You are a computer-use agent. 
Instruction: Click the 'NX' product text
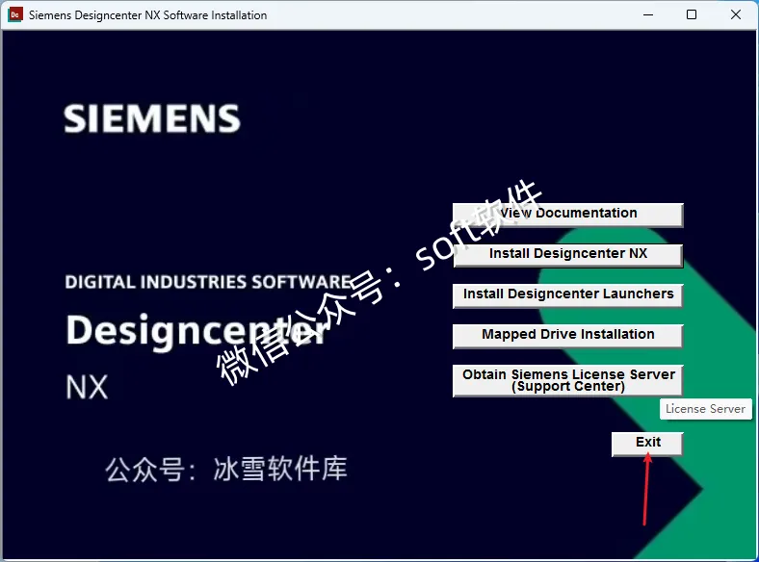coord(87,387)
